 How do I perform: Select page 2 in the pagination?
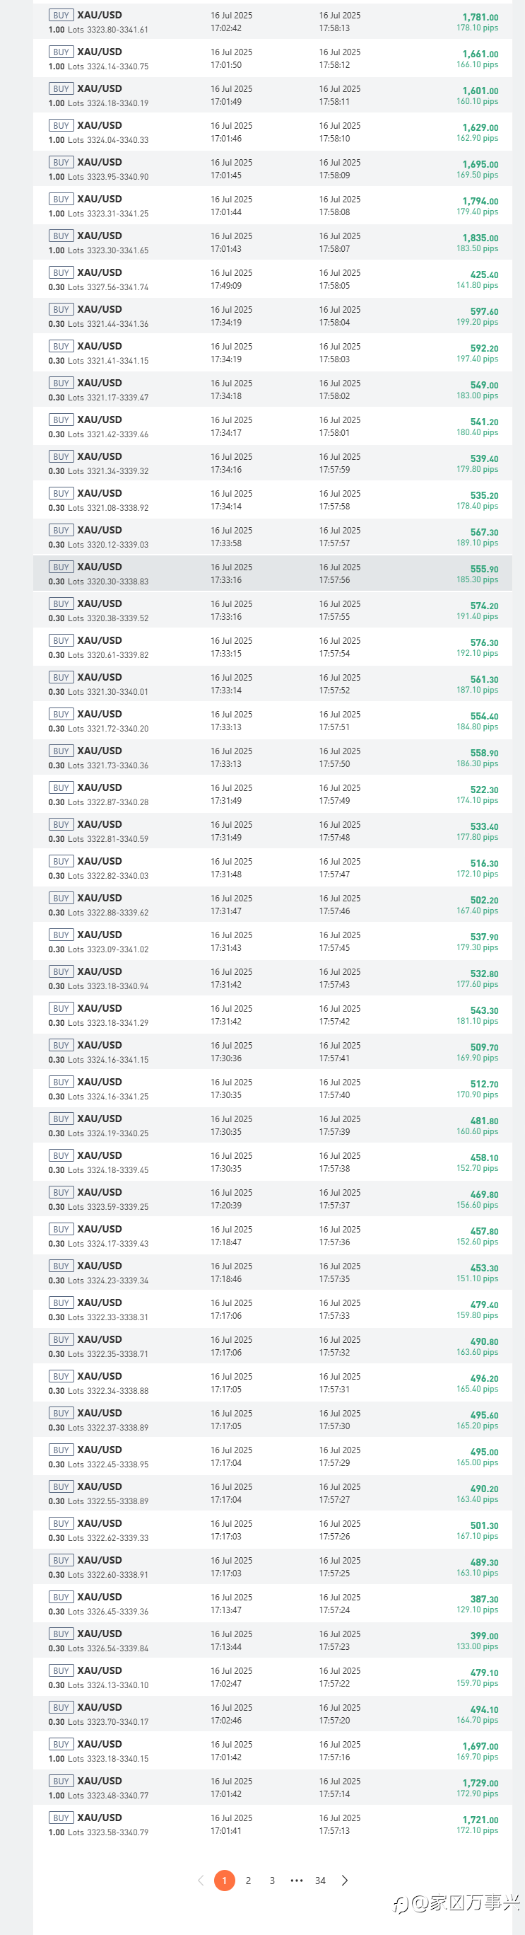point(248,1880)
